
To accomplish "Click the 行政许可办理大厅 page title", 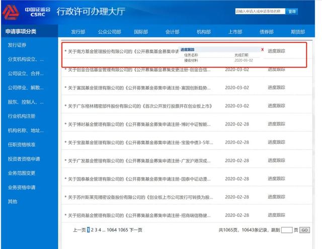I will [91, 12].
